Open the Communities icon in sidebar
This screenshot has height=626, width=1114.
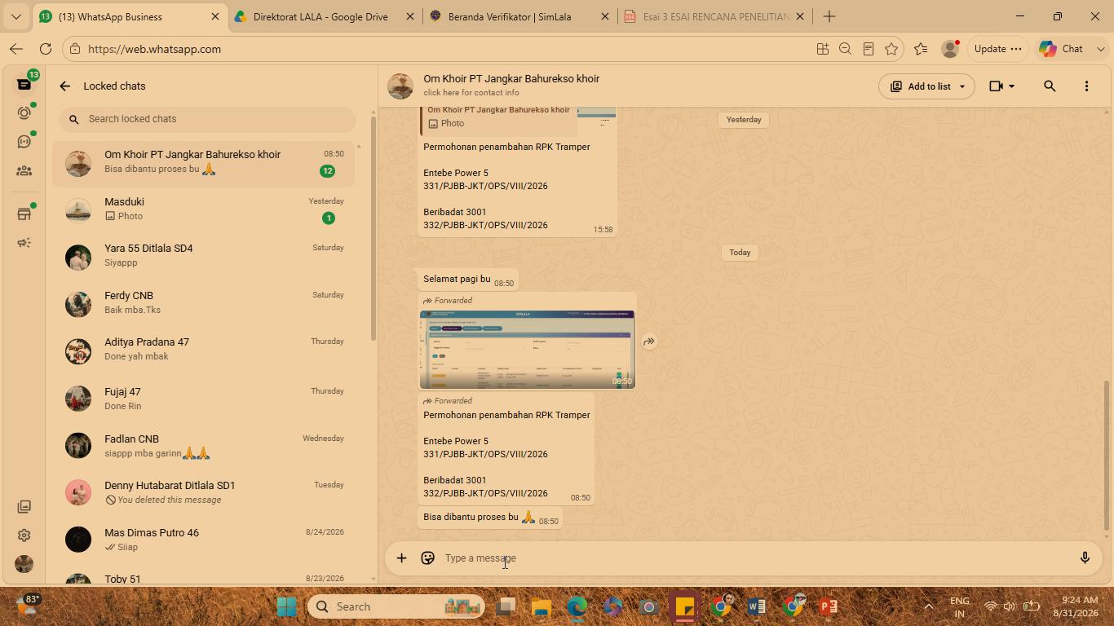[x=24, y=171]
